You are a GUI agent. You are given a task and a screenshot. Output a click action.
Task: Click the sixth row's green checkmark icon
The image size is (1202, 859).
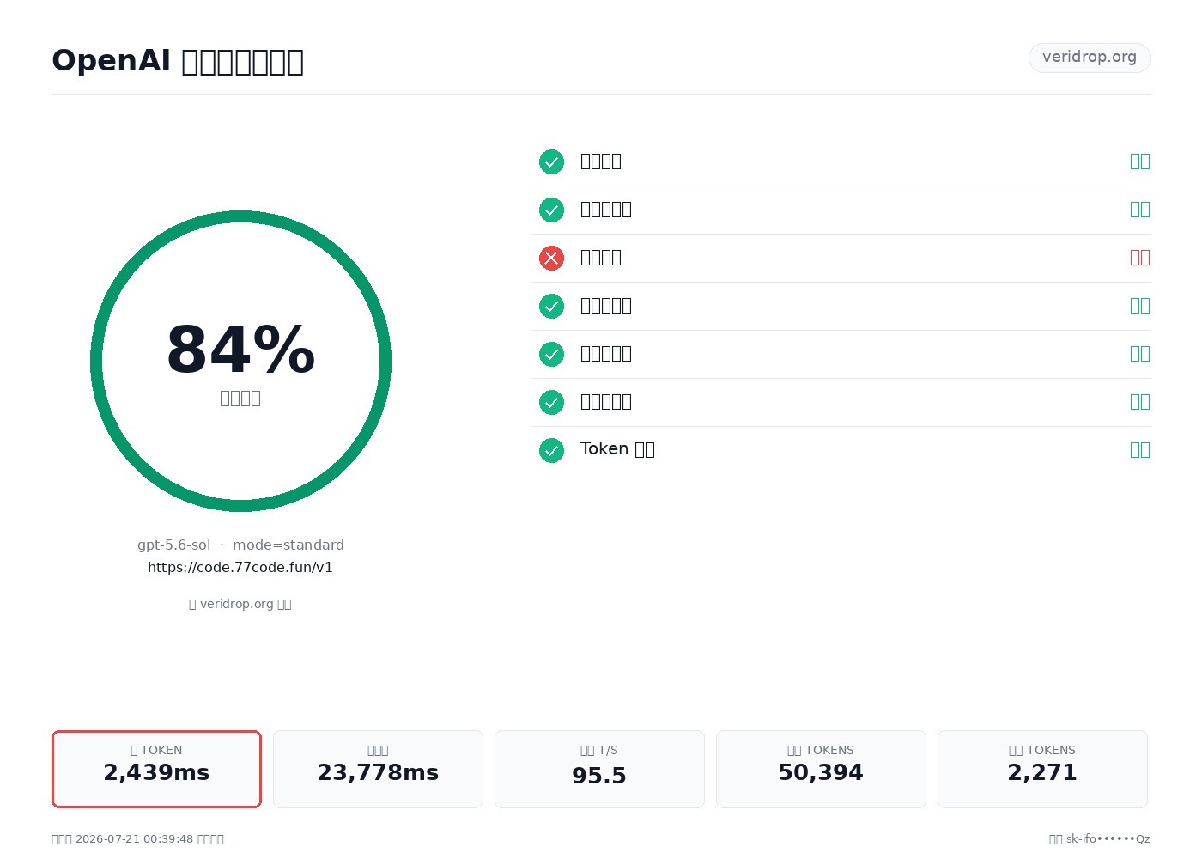[x=551, y=402]
